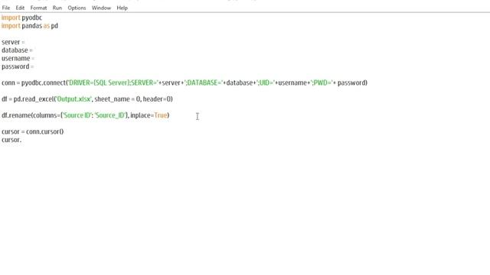Click the 'Source_ID' string
The width and height of the screenshot is (490, 275).
[x=110, y=115]
